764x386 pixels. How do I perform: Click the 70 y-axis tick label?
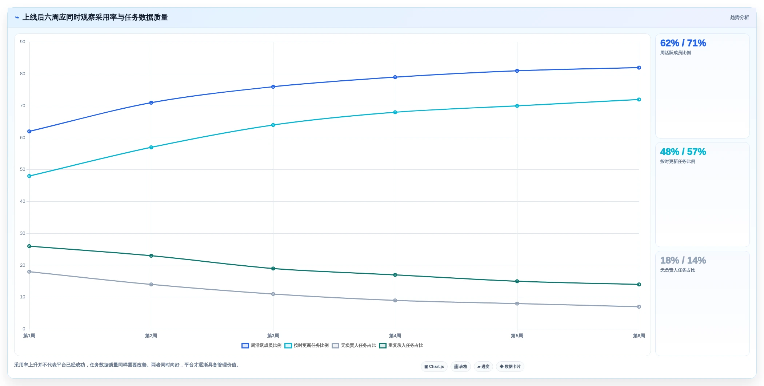point(23,106)
